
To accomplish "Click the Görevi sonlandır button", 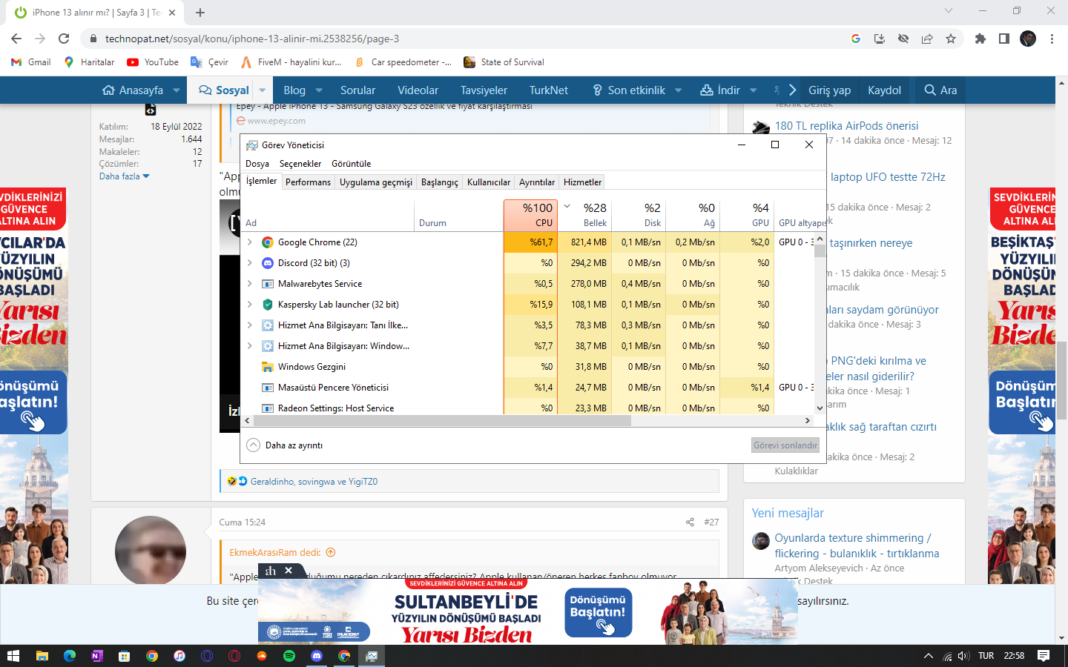I will click(x=785, y=445).
